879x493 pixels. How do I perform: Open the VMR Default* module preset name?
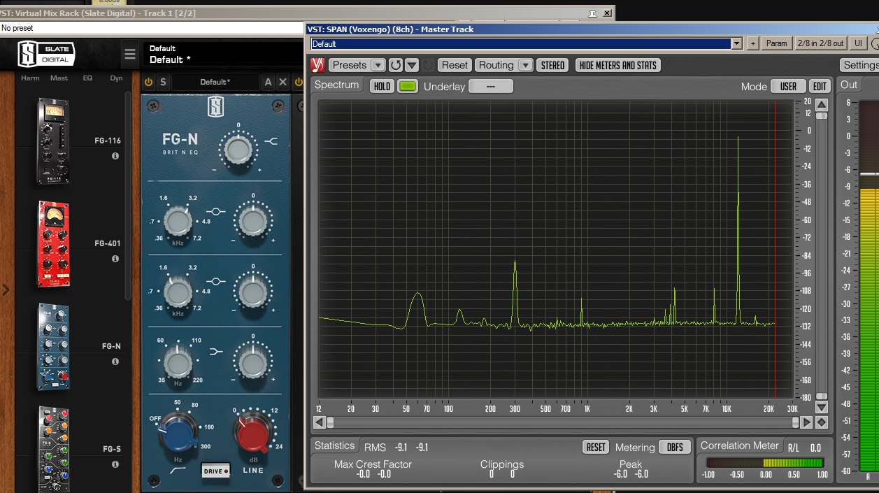[215, 82]
